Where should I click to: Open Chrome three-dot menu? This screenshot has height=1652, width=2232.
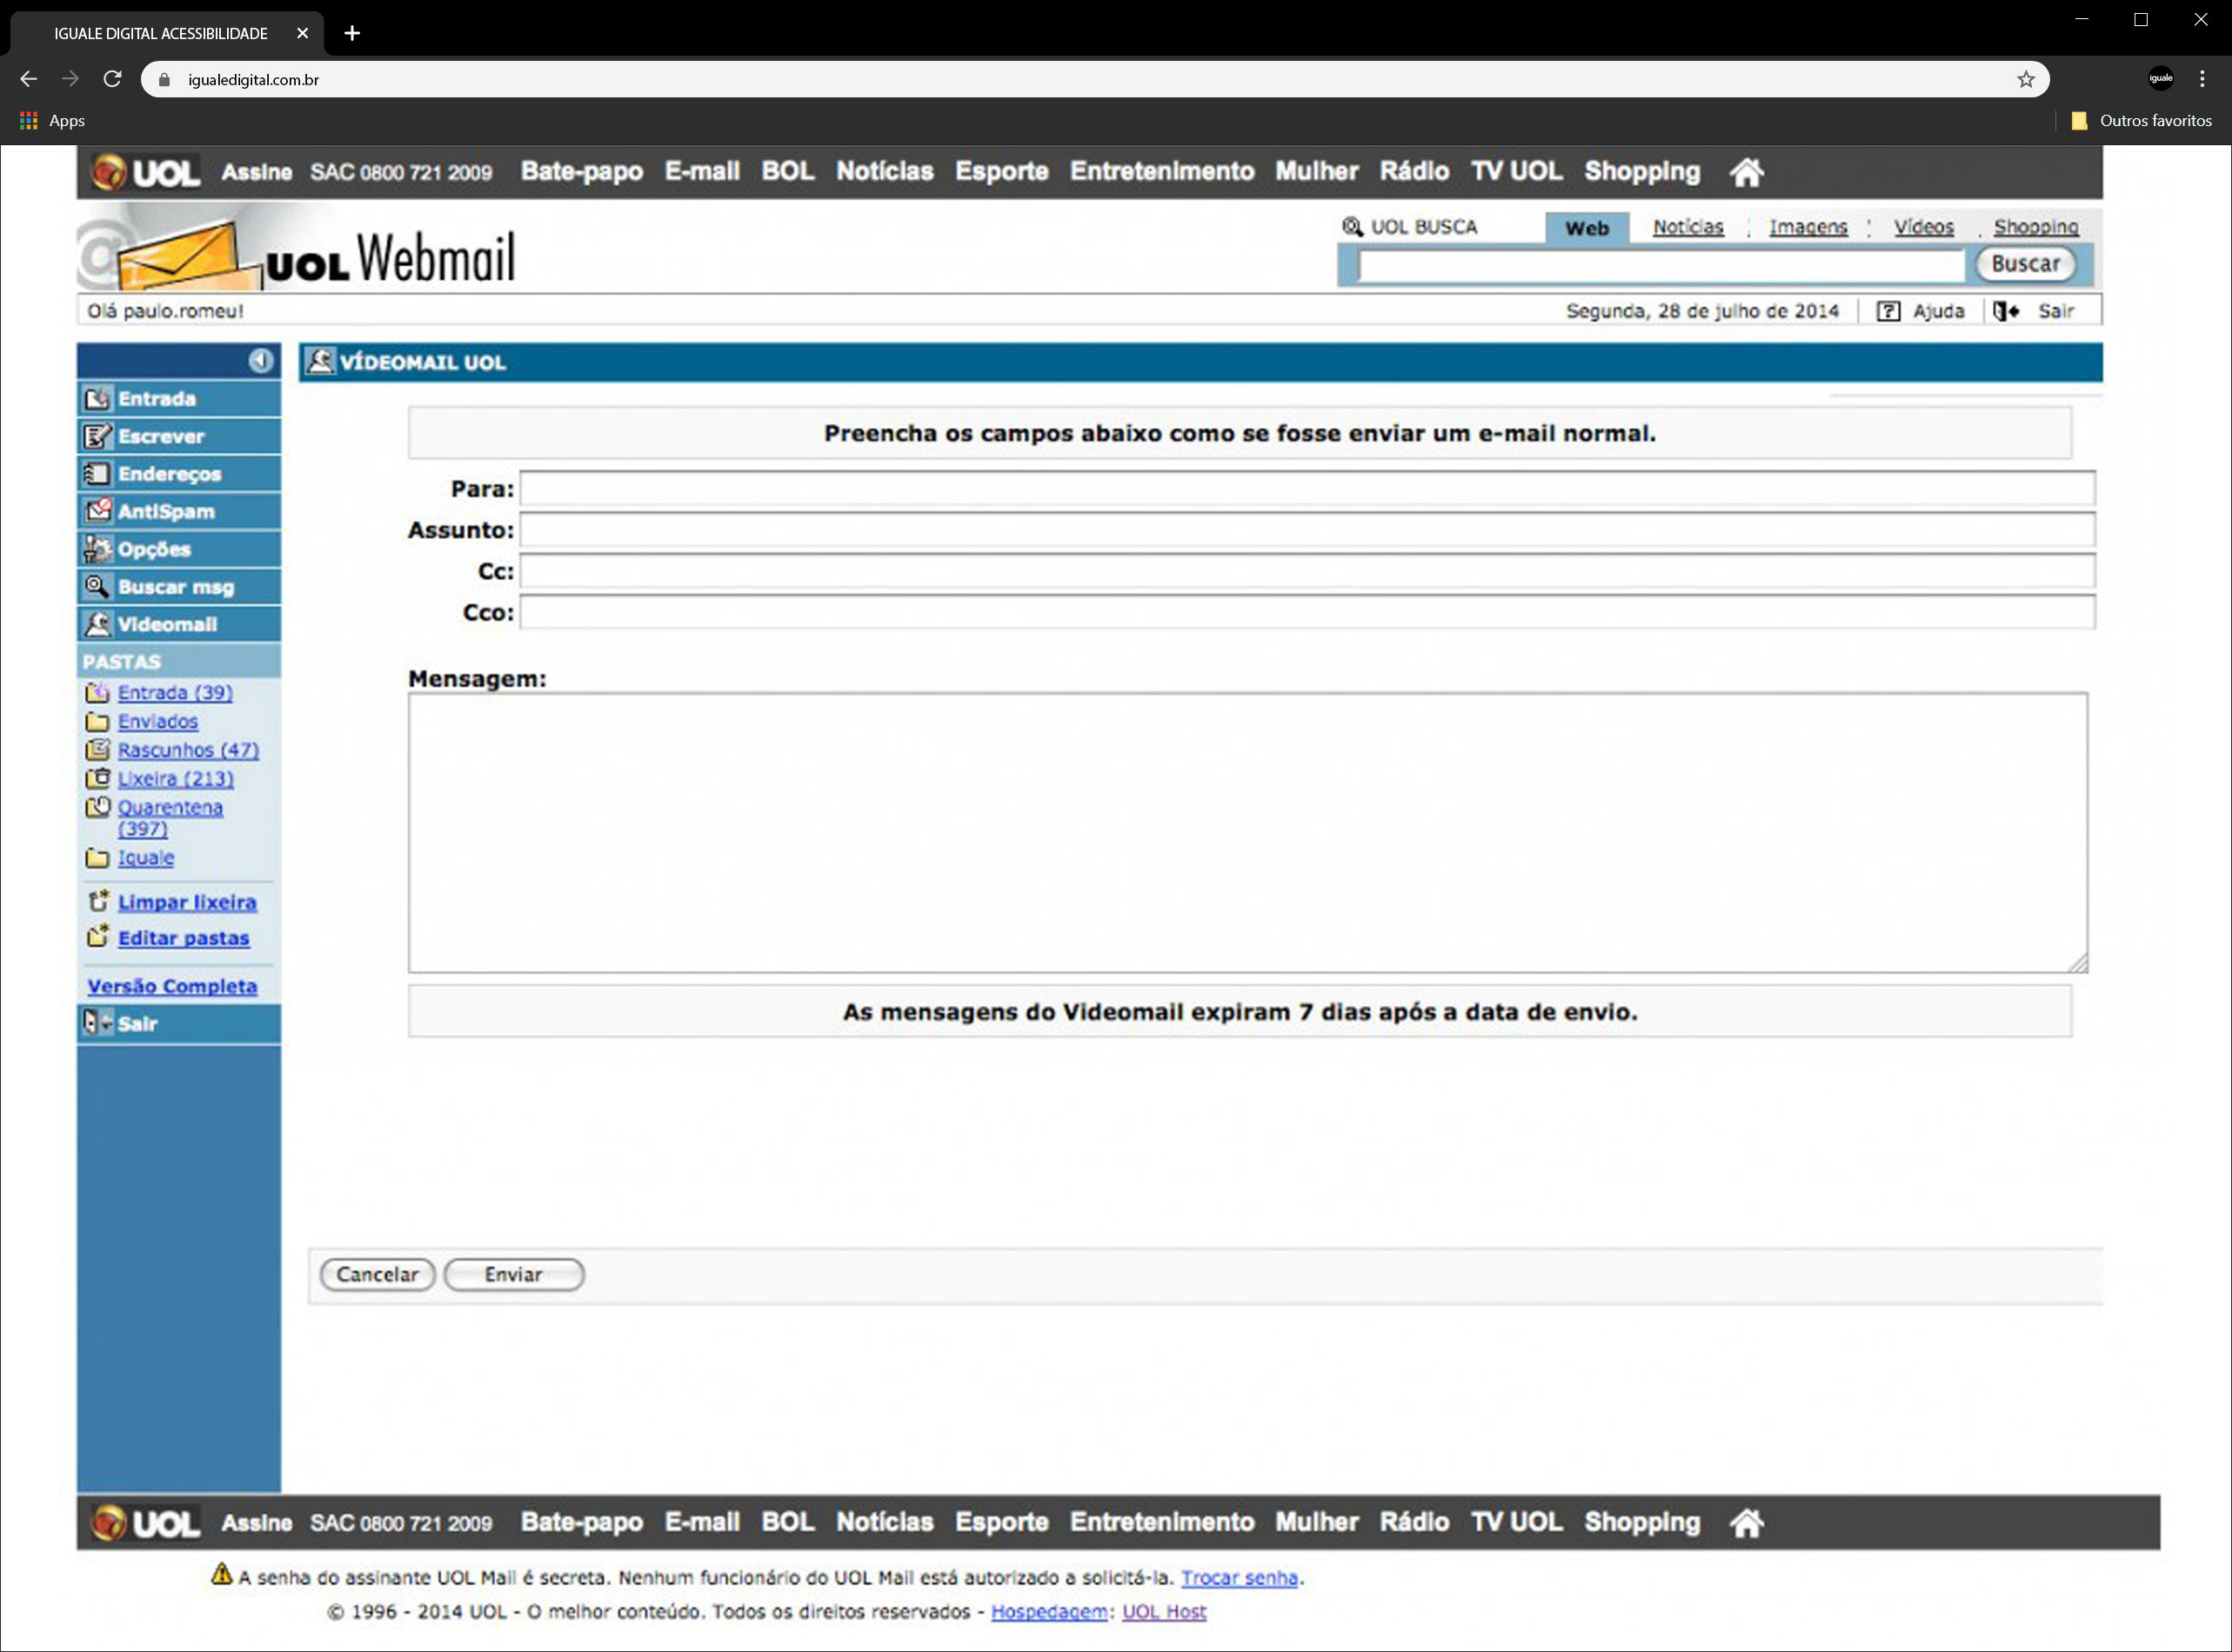click(2201, 78)
